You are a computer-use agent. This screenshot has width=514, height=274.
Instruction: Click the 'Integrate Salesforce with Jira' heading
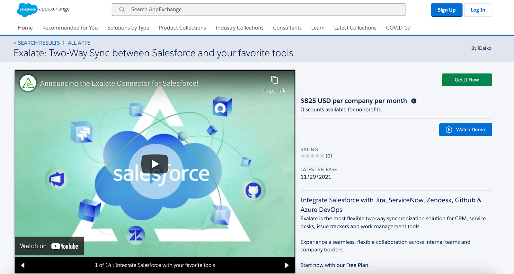(x=391, y=205)
